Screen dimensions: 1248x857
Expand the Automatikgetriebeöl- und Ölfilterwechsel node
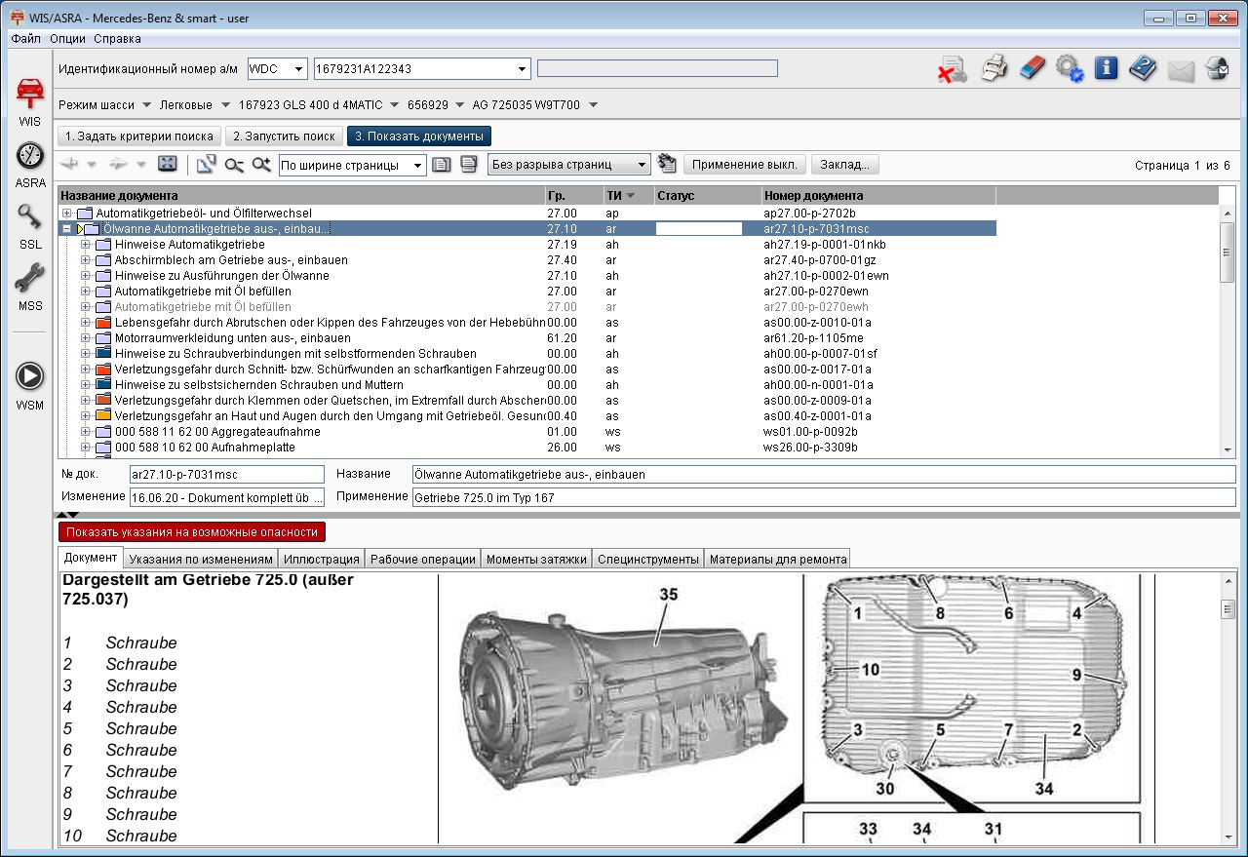click(66, 214)
